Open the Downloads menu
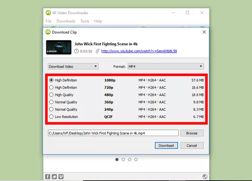252x181 pixels. coord(66,21)
